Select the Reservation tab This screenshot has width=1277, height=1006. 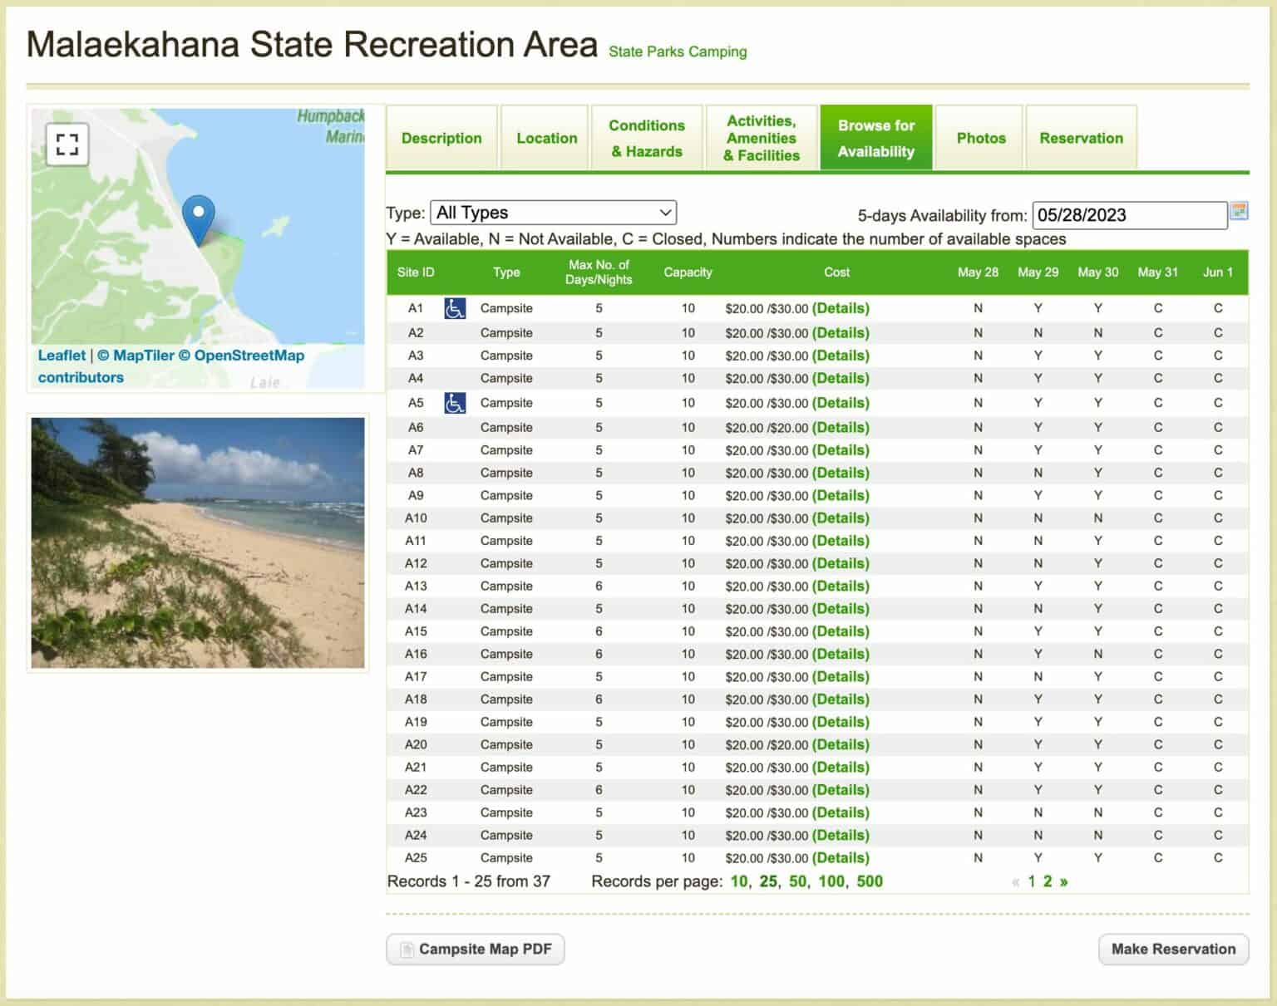(1081, 137)
